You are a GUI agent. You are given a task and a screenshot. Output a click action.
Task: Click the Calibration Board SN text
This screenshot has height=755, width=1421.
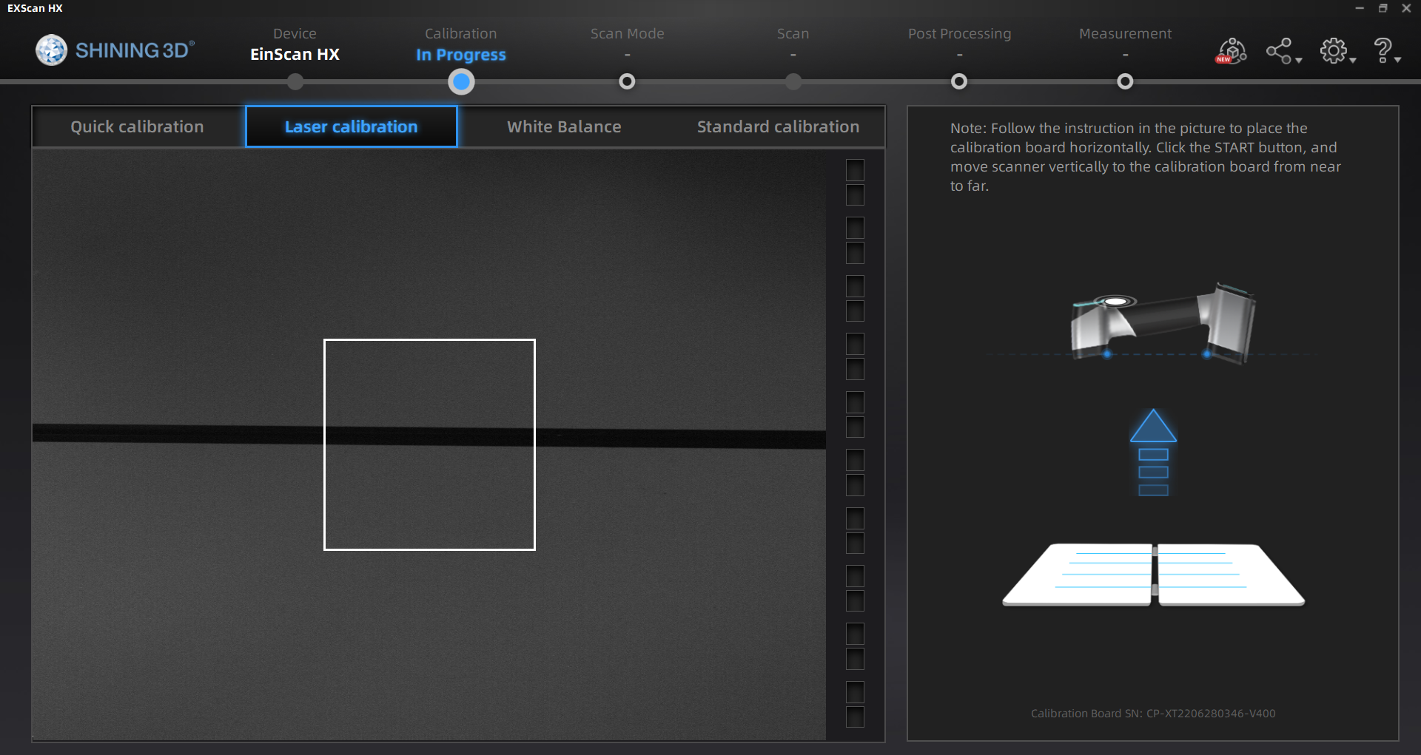(x=1153, y=714)
